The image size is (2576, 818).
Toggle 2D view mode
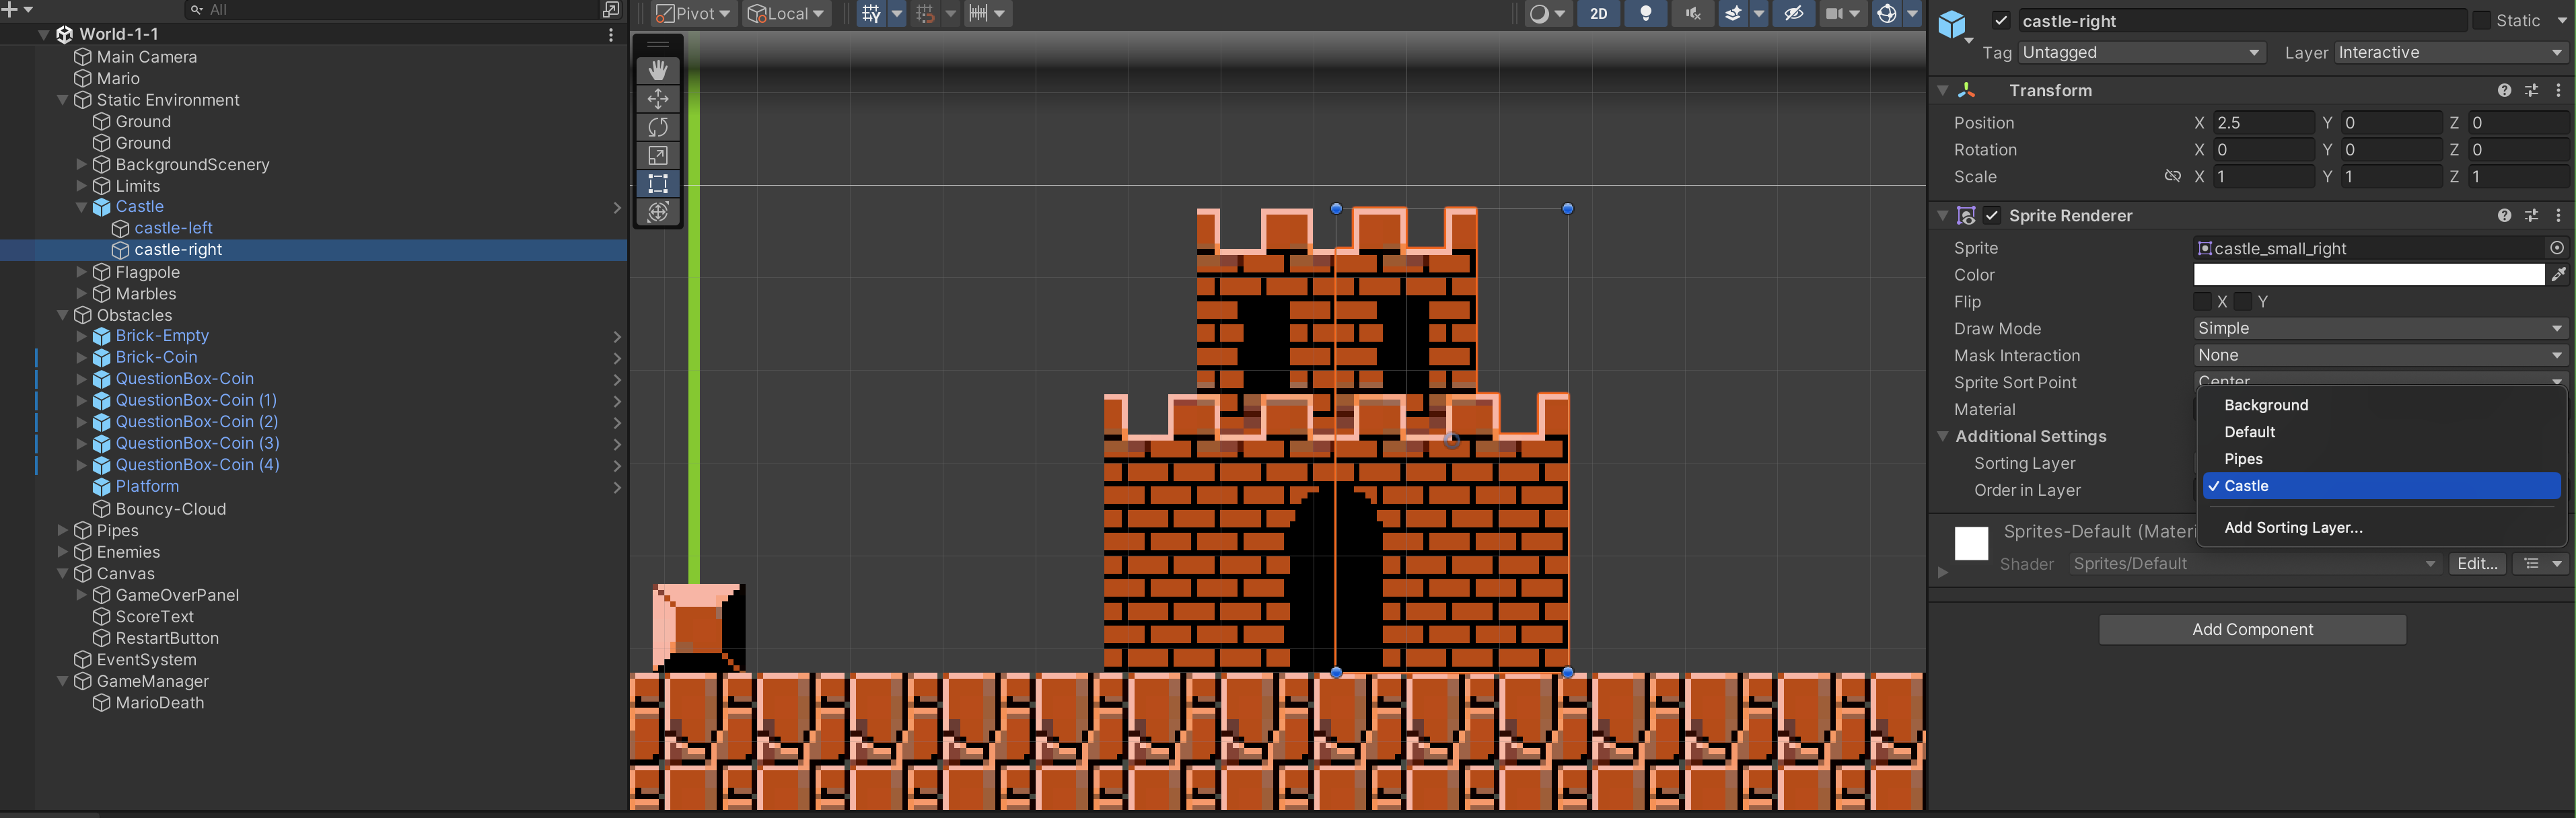click(1598, 13)
